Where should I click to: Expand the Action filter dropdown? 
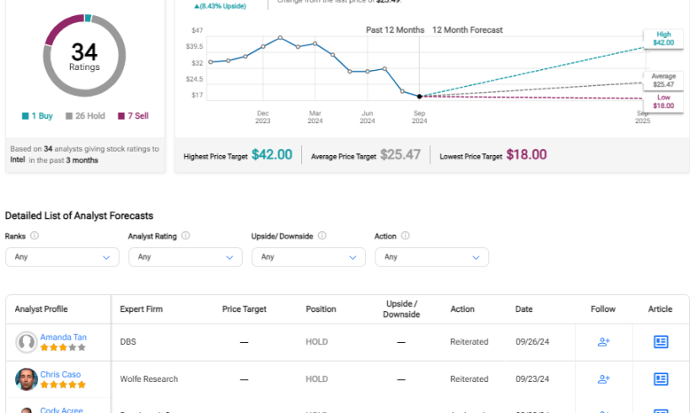(x=430, y=257)
